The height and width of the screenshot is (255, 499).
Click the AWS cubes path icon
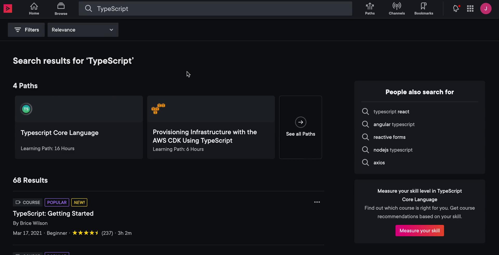(158, 109)
